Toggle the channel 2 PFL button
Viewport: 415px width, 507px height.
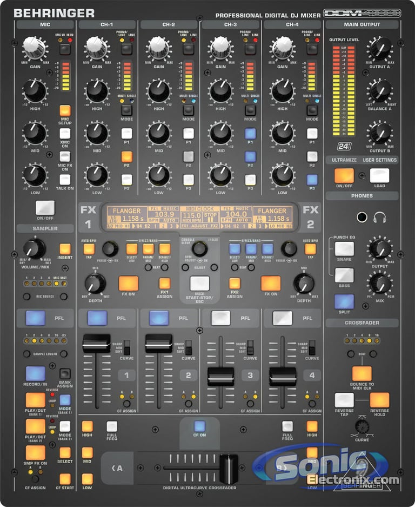pyautogui.click(x=159, y=318)
